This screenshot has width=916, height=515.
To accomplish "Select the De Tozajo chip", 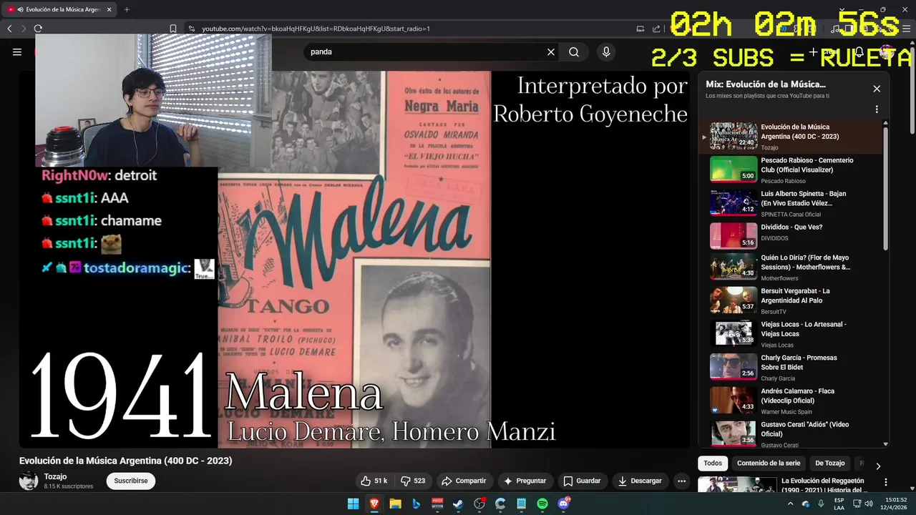I will point(830,463).
